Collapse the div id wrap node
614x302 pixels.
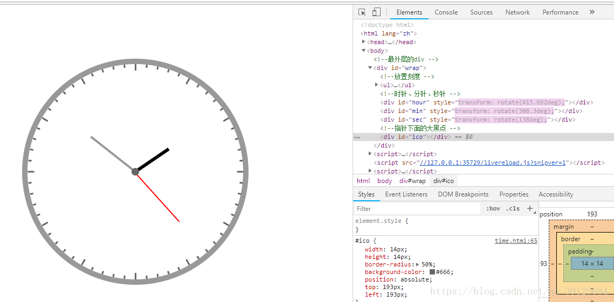pos(370,68)
